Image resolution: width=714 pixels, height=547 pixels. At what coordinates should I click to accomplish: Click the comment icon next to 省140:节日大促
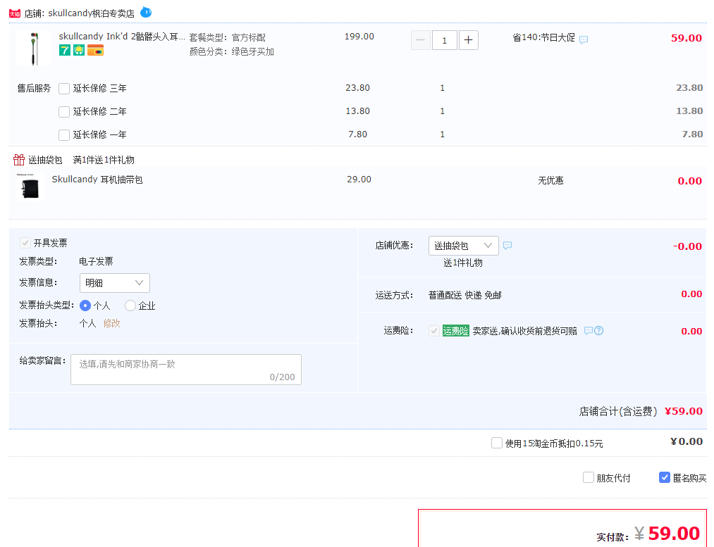tap(584, 39)
